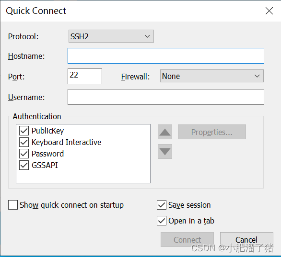Move authentication method down with arrow
The width and height of the screenshot is (281, 257).
coord(165,152)
